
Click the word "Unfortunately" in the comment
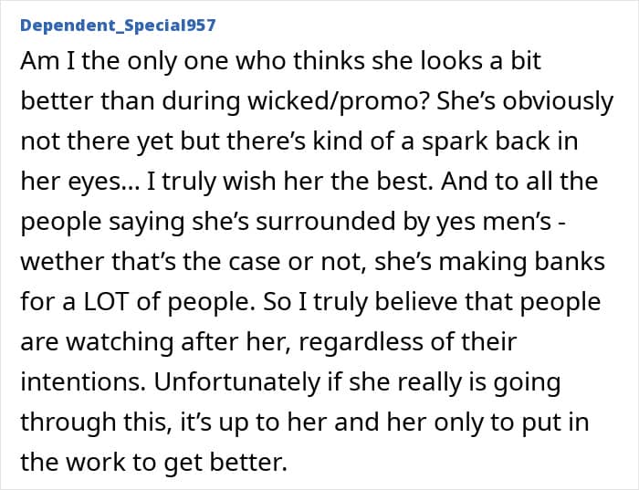[237, 382]
